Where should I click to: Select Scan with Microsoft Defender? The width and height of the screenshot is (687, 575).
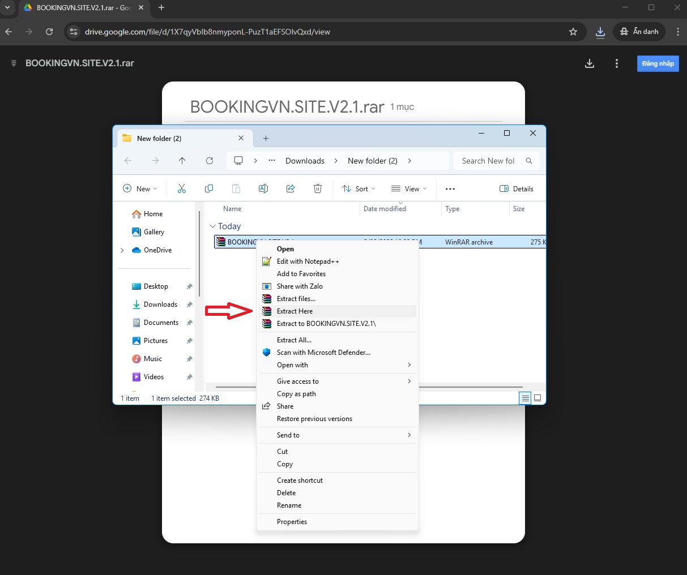tap(338, 353)
